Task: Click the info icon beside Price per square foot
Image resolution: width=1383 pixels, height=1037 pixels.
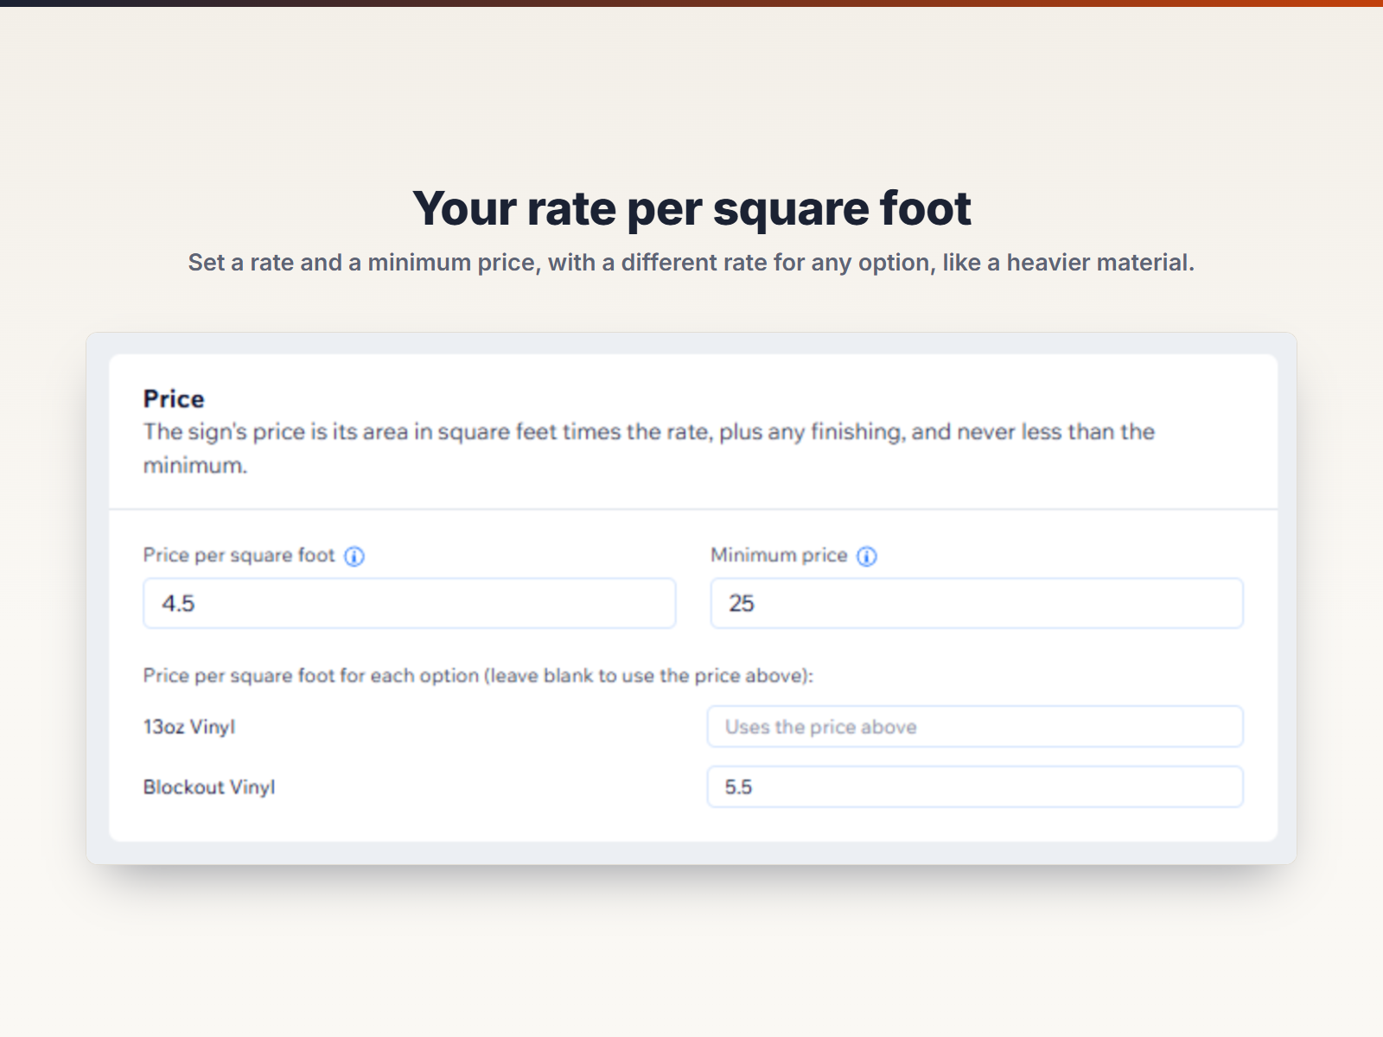Action: click(x=354, y=557)
